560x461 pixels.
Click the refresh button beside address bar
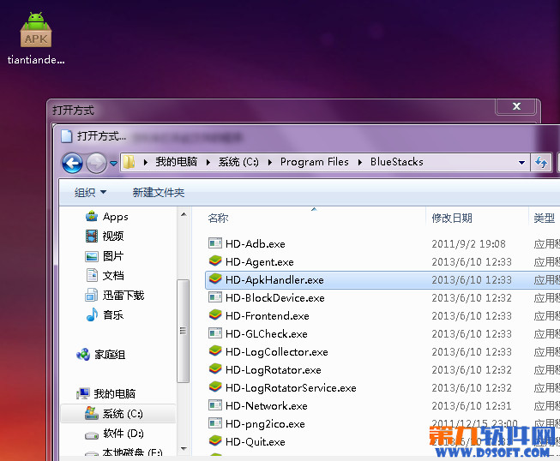[x=541, y=162]
